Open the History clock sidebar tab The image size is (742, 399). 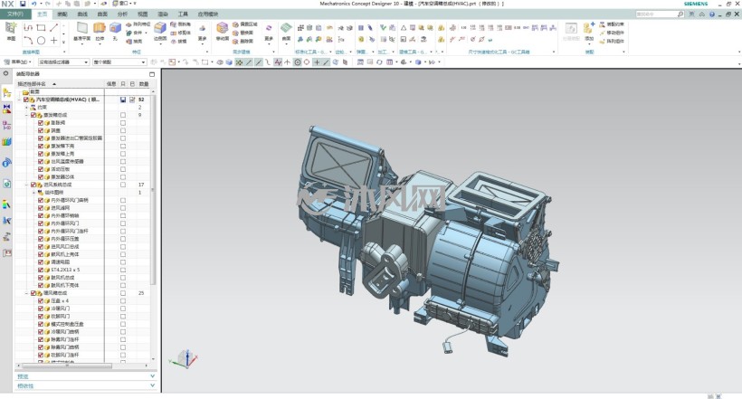(6, 184)
